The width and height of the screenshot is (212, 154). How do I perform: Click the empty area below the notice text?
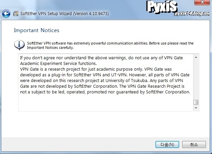(106, 103)
